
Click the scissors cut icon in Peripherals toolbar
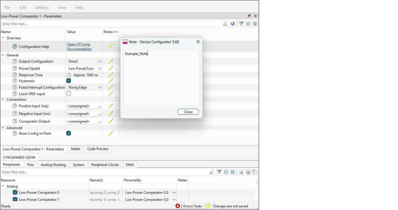[241, 172]
